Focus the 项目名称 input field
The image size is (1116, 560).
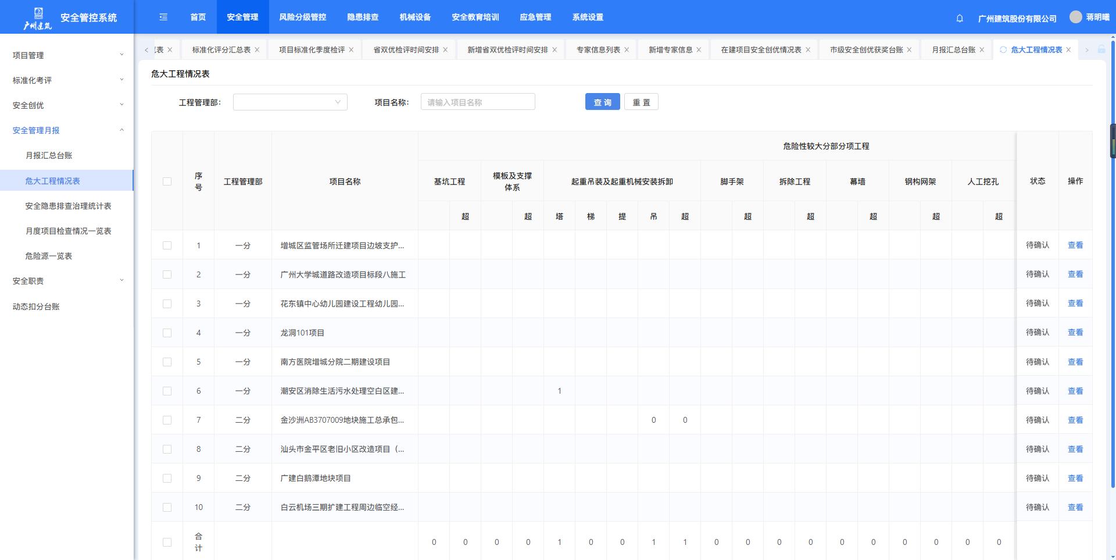click(x=477, y=102)
